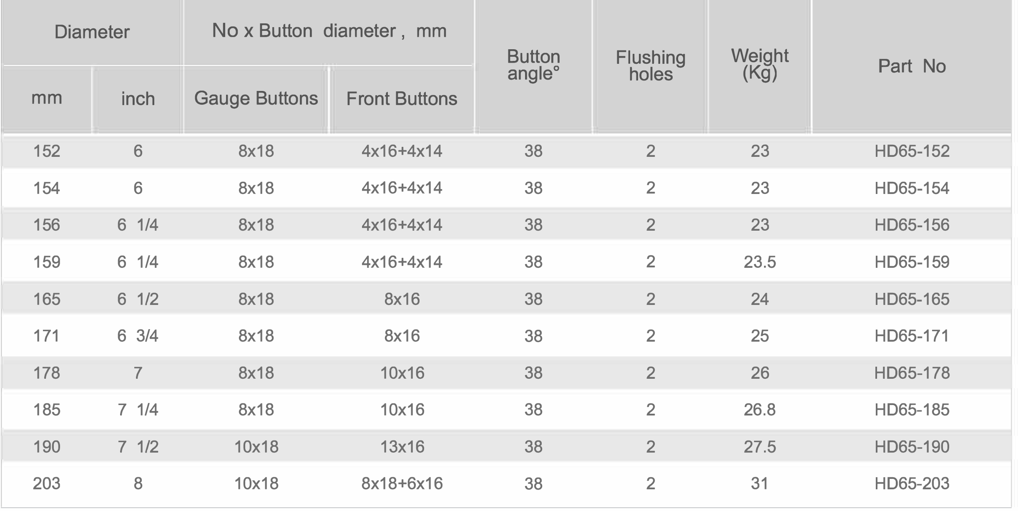The height and width of the screenshot is (511, 1018).
Task: Select part number HD65-178
Action: coord(912,373)
